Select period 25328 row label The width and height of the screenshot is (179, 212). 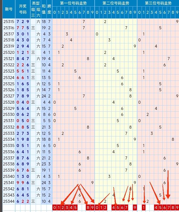[9, 102]
